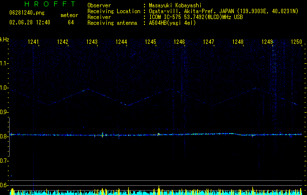Click the antenna value A504HB(yagi 4el)
Viewport: 307px width, 195px height.
click(172, 23)
